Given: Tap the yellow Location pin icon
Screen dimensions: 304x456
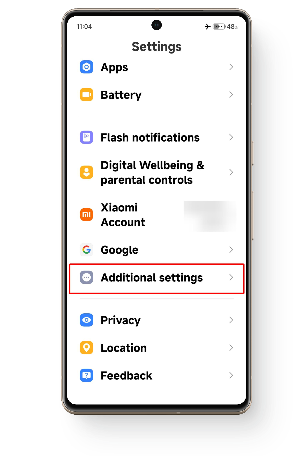Looking at the screenshot, I should [86, 348].
